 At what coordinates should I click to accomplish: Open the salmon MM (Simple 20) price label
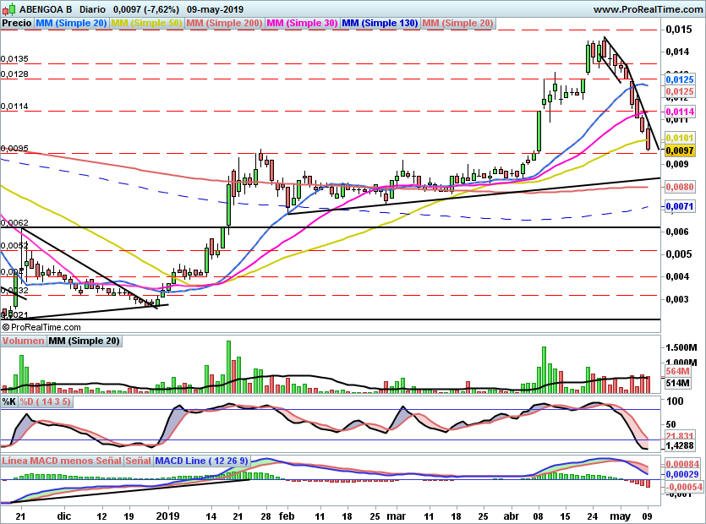pos(457,24)
